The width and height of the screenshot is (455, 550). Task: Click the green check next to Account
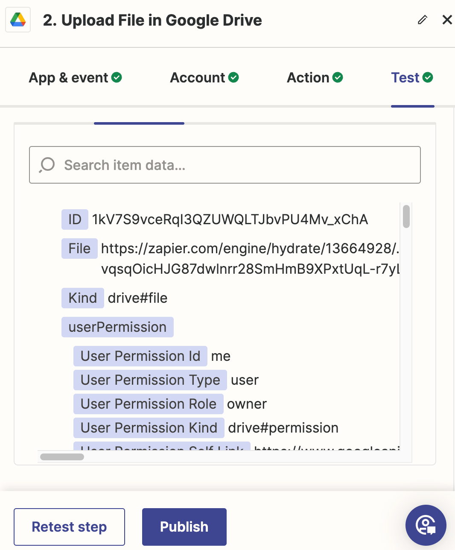[x=233, y=77]
